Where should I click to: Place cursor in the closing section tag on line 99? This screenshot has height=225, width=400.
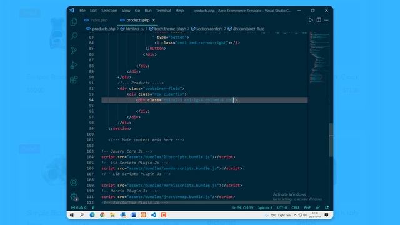click(x=119, y=128)
